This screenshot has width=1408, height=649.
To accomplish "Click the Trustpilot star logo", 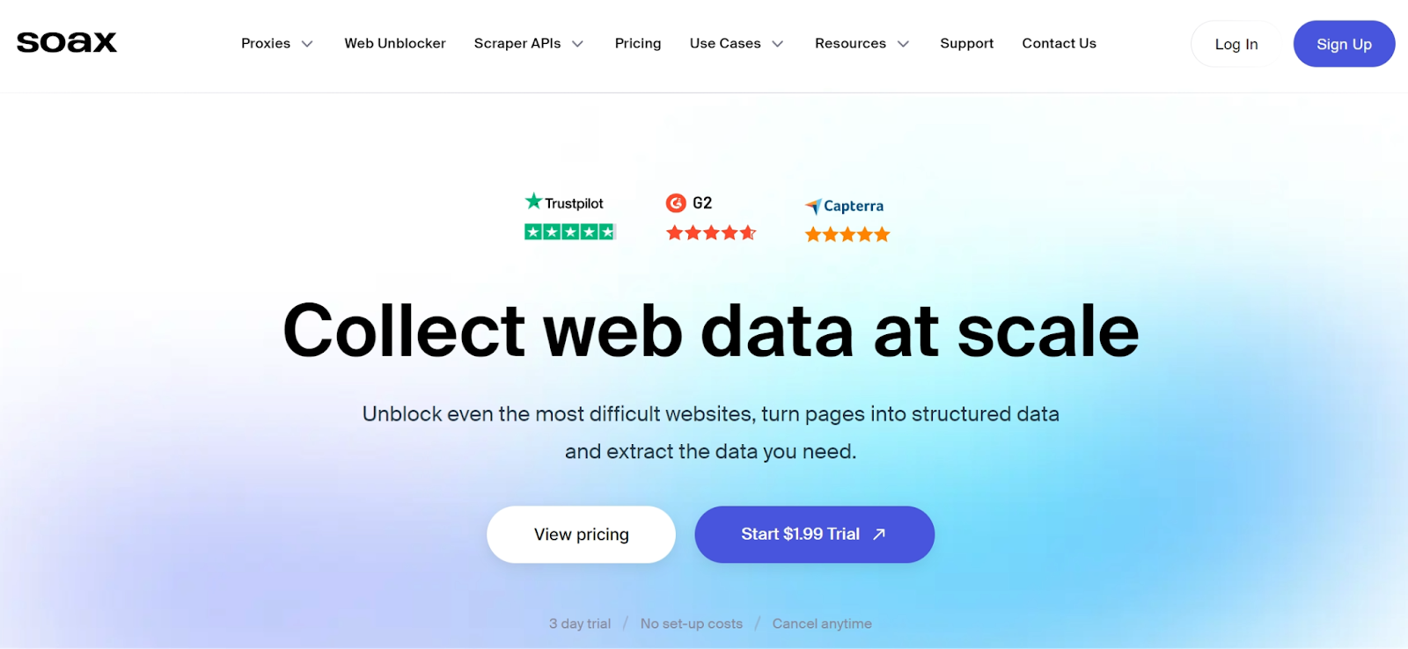I will tap(533, 201).
